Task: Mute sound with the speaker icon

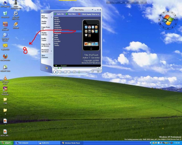Action: [x=74, y=72]
